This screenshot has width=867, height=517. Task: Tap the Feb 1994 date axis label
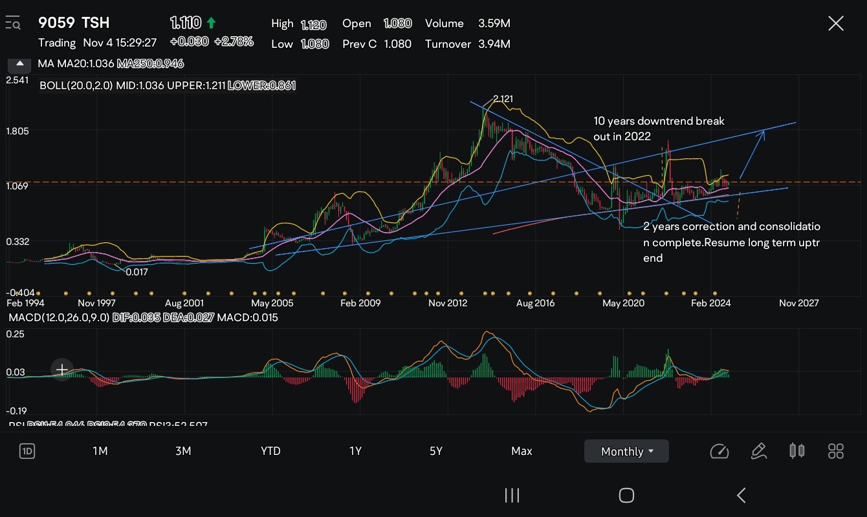pyautogui.click(x=25, y=303)
